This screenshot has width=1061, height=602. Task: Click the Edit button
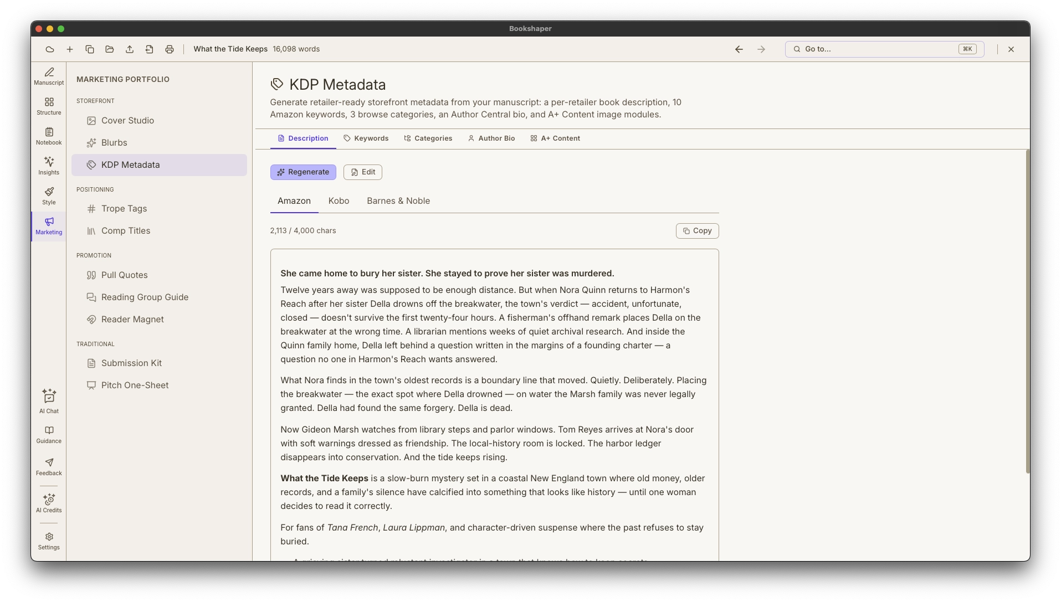[363, 172]
